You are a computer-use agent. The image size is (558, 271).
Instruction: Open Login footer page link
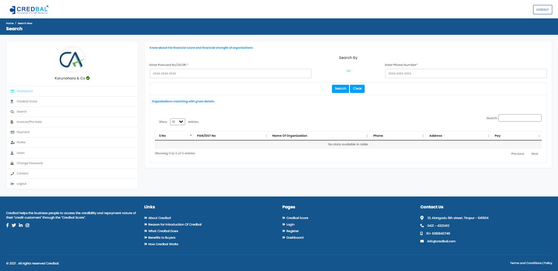click(x=290, y=224)
